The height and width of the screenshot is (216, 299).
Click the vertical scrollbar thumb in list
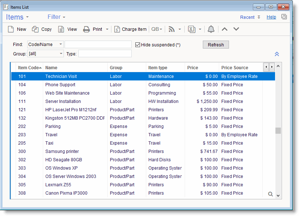278,130
